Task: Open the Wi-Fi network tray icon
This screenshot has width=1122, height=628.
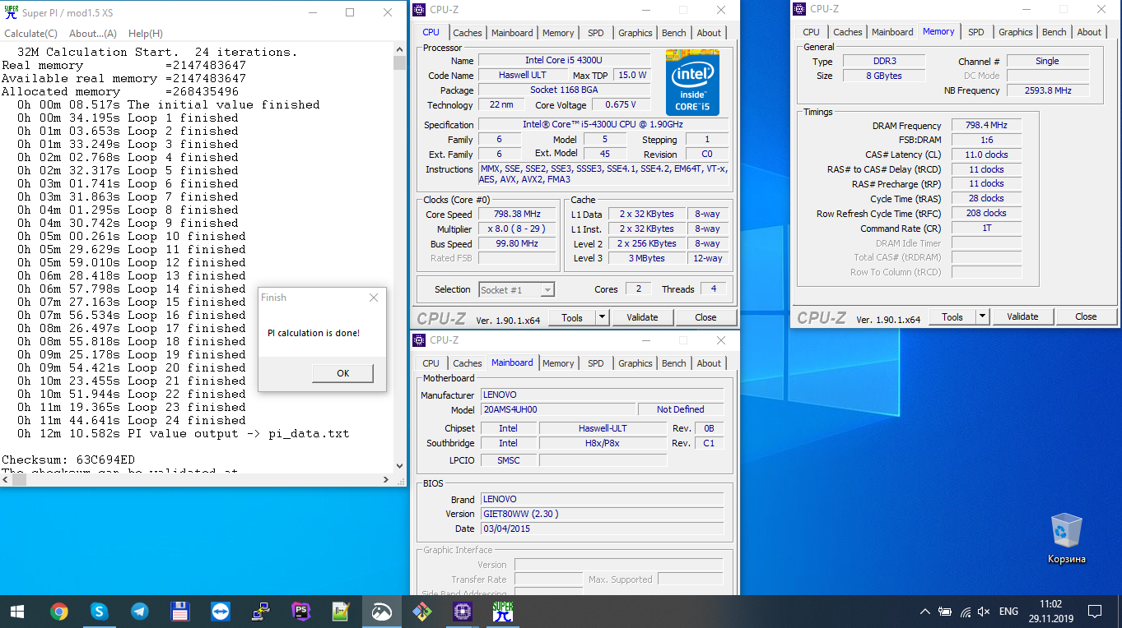Action: pyautogui.click(x=964, y=612)
